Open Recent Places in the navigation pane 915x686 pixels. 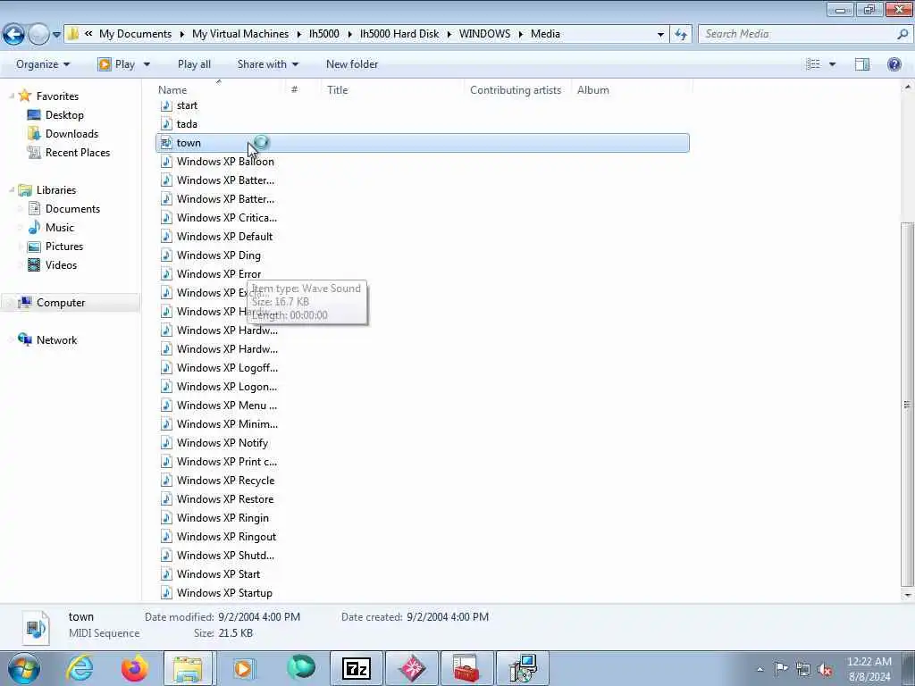(78, 152)
